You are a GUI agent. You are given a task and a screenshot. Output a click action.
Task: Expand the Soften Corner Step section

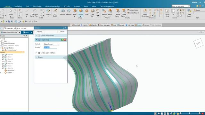pyautogui.click(x=36, y=53)
